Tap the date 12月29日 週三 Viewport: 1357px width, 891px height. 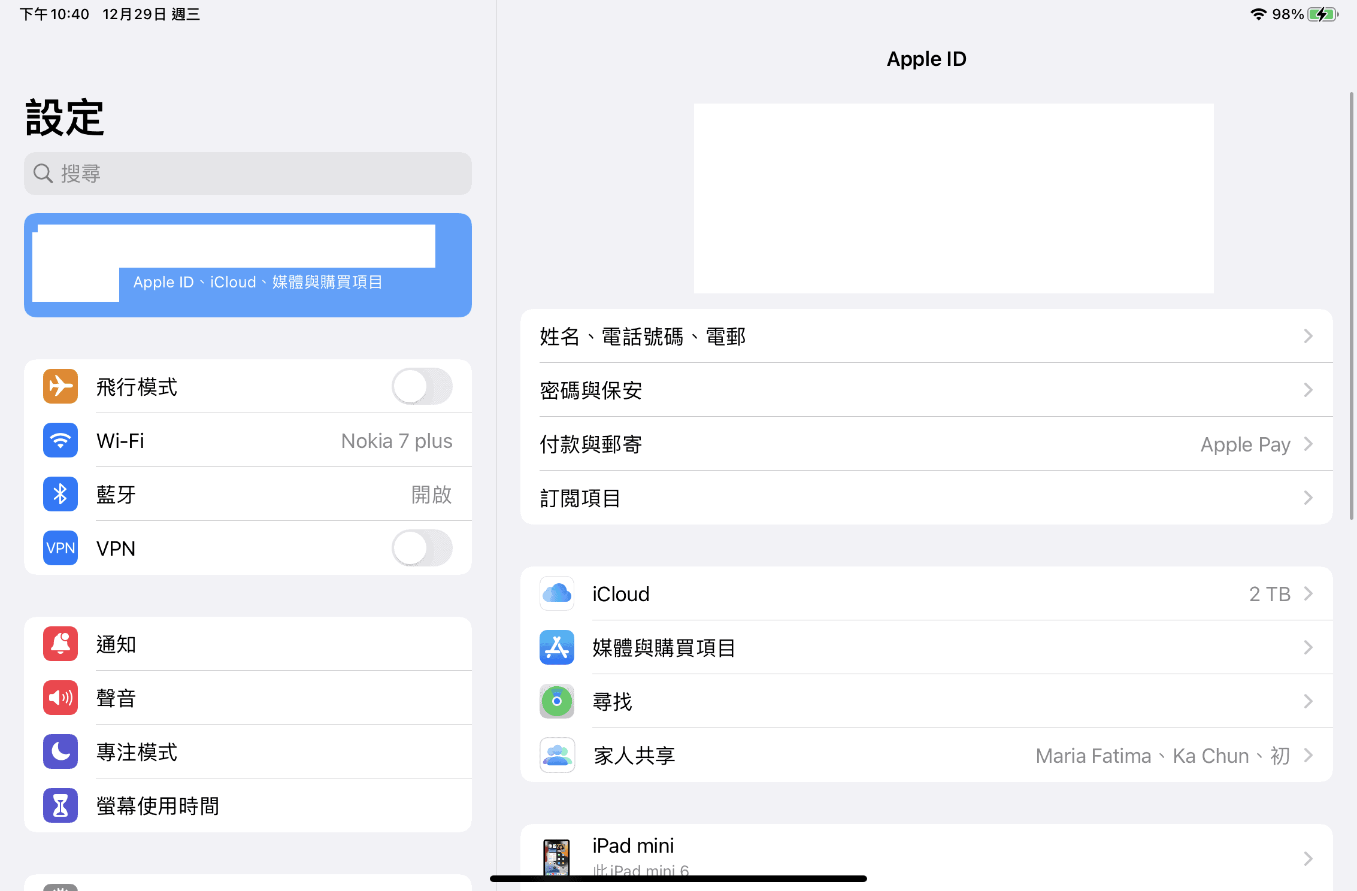tap(151, 14)
